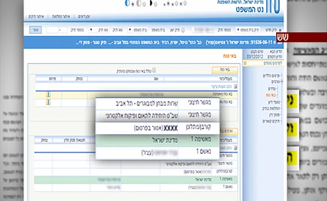
Task: Click the נמחק column header in top table
Action: click(x=79, y=79)
